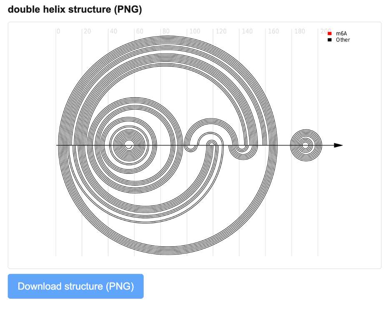
Task: Click the axis tick label 20
Action: [87, 32]
